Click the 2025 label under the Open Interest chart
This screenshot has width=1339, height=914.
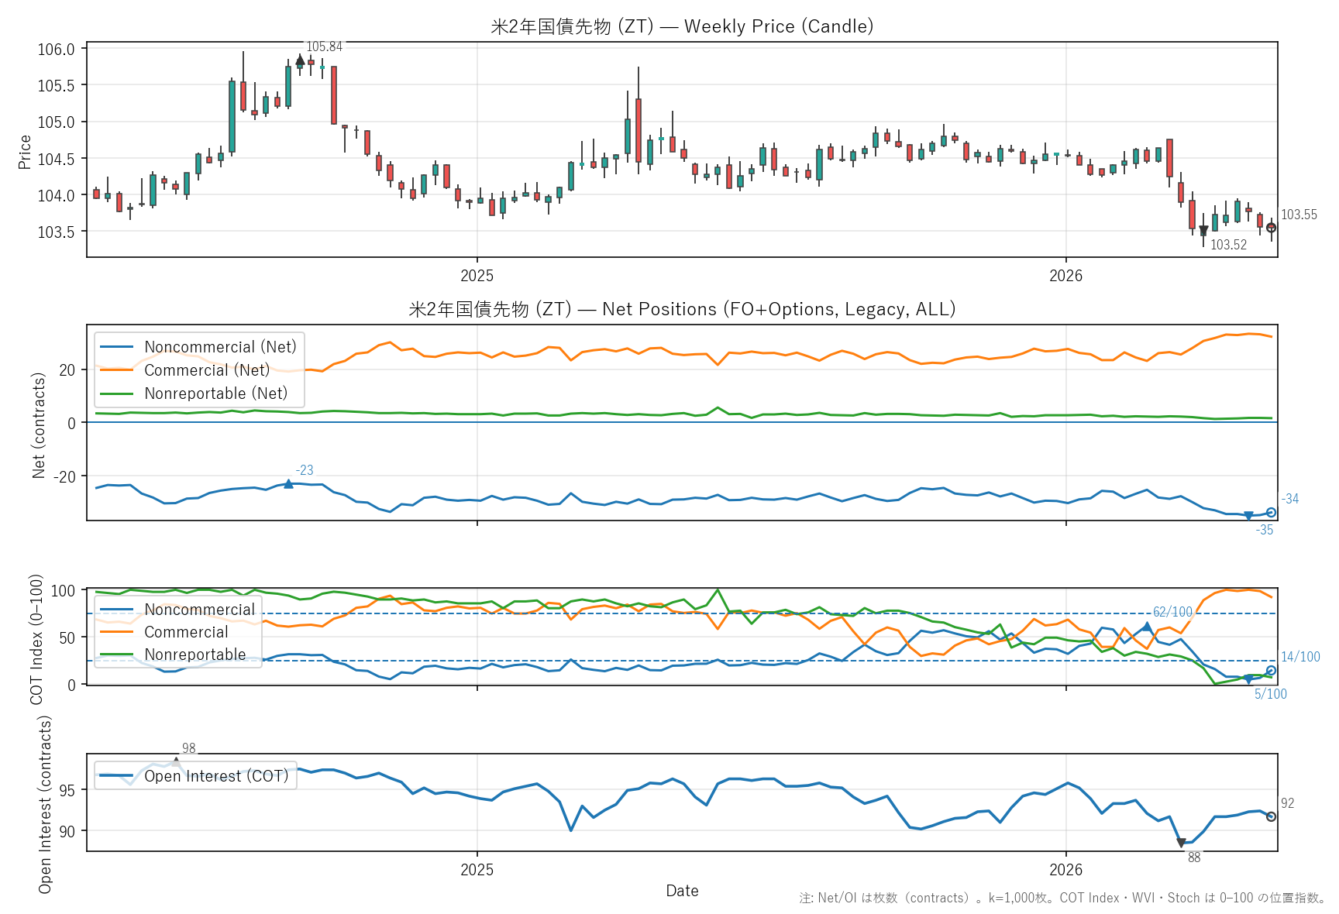[477, 870]
